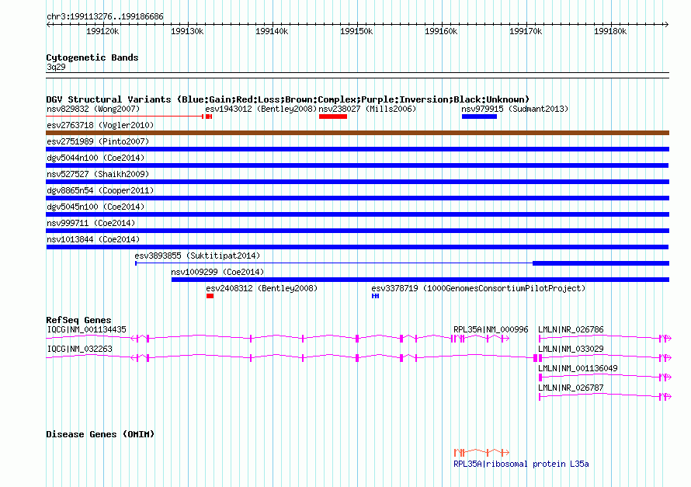The width and height of the screenshot is (691, 487).
Task: Click the blue bar under dgv8865n54 (Cooper2011)
Action: pos(357,198)
